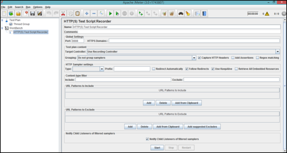The height and width of the screenshot is (153, 287).
Task: Click the Search binoculars icon
Action: [x=181, y=13]
